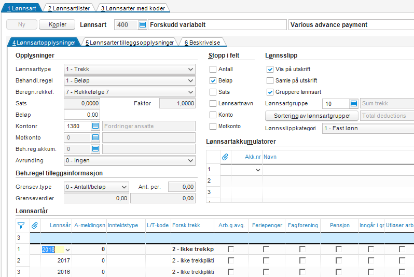The width and height of the screenshot is (414, 277).
Task: Open Lønnsår dropdown arrow for 2018
Action: (x=68, y=250)
